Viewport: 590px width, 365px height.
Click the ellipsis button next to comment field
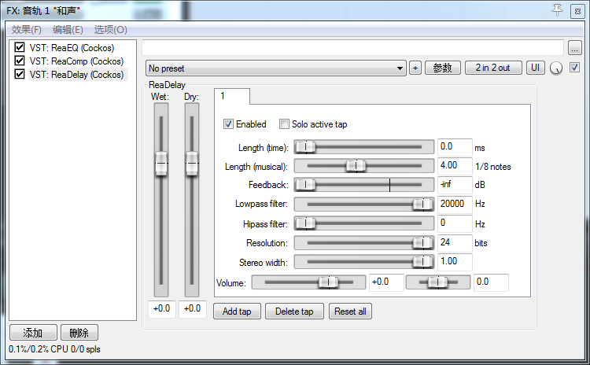(575, 47)
